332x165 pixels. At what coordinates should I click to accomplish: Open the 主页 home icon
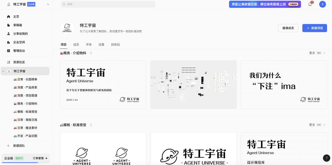tap(9, 17)
